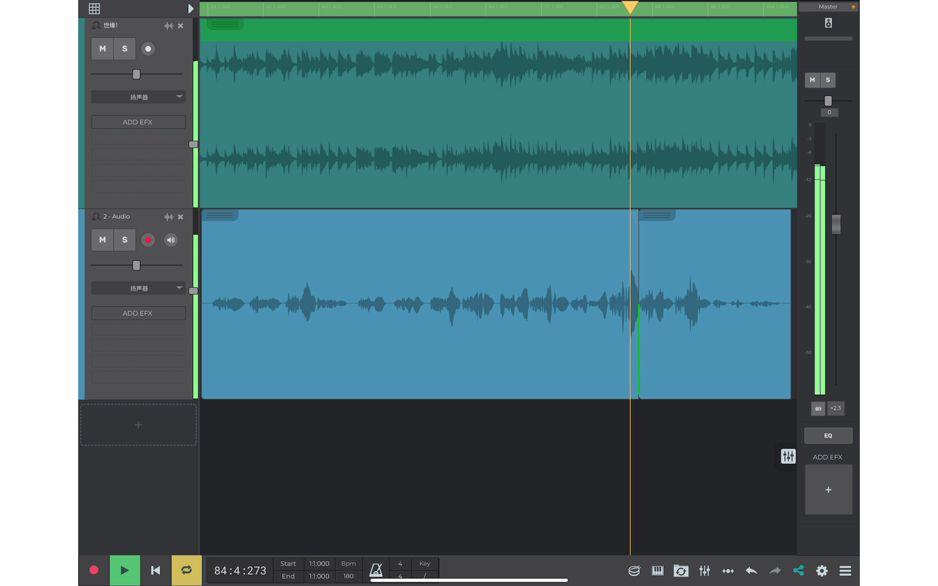
Task: Open the grid view icon at top left
Action: pos(94,9)
